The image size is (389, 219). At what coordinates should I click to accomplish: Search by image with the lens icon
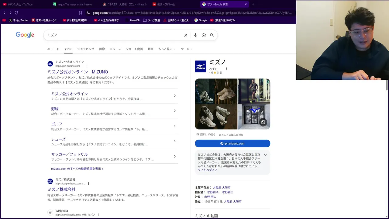pyautogui.click(x=204, y=35)
